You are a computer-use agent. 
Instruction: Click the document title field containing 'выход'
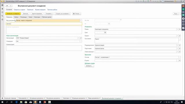point(44,24)
